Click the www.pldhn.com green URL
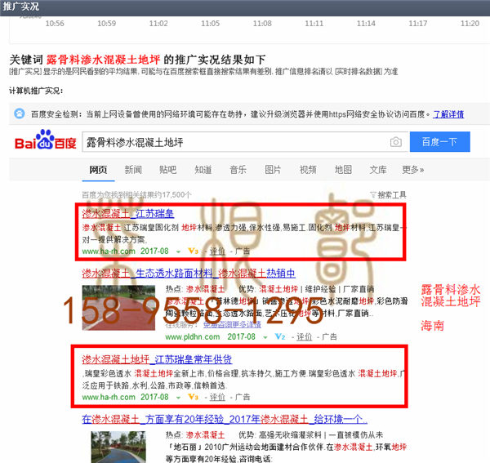This screenshot has height=463, width=490. click(193, 336)
